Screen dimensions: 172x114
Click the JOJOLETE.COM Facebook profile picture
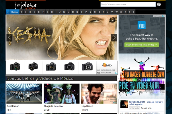[124, 105]
